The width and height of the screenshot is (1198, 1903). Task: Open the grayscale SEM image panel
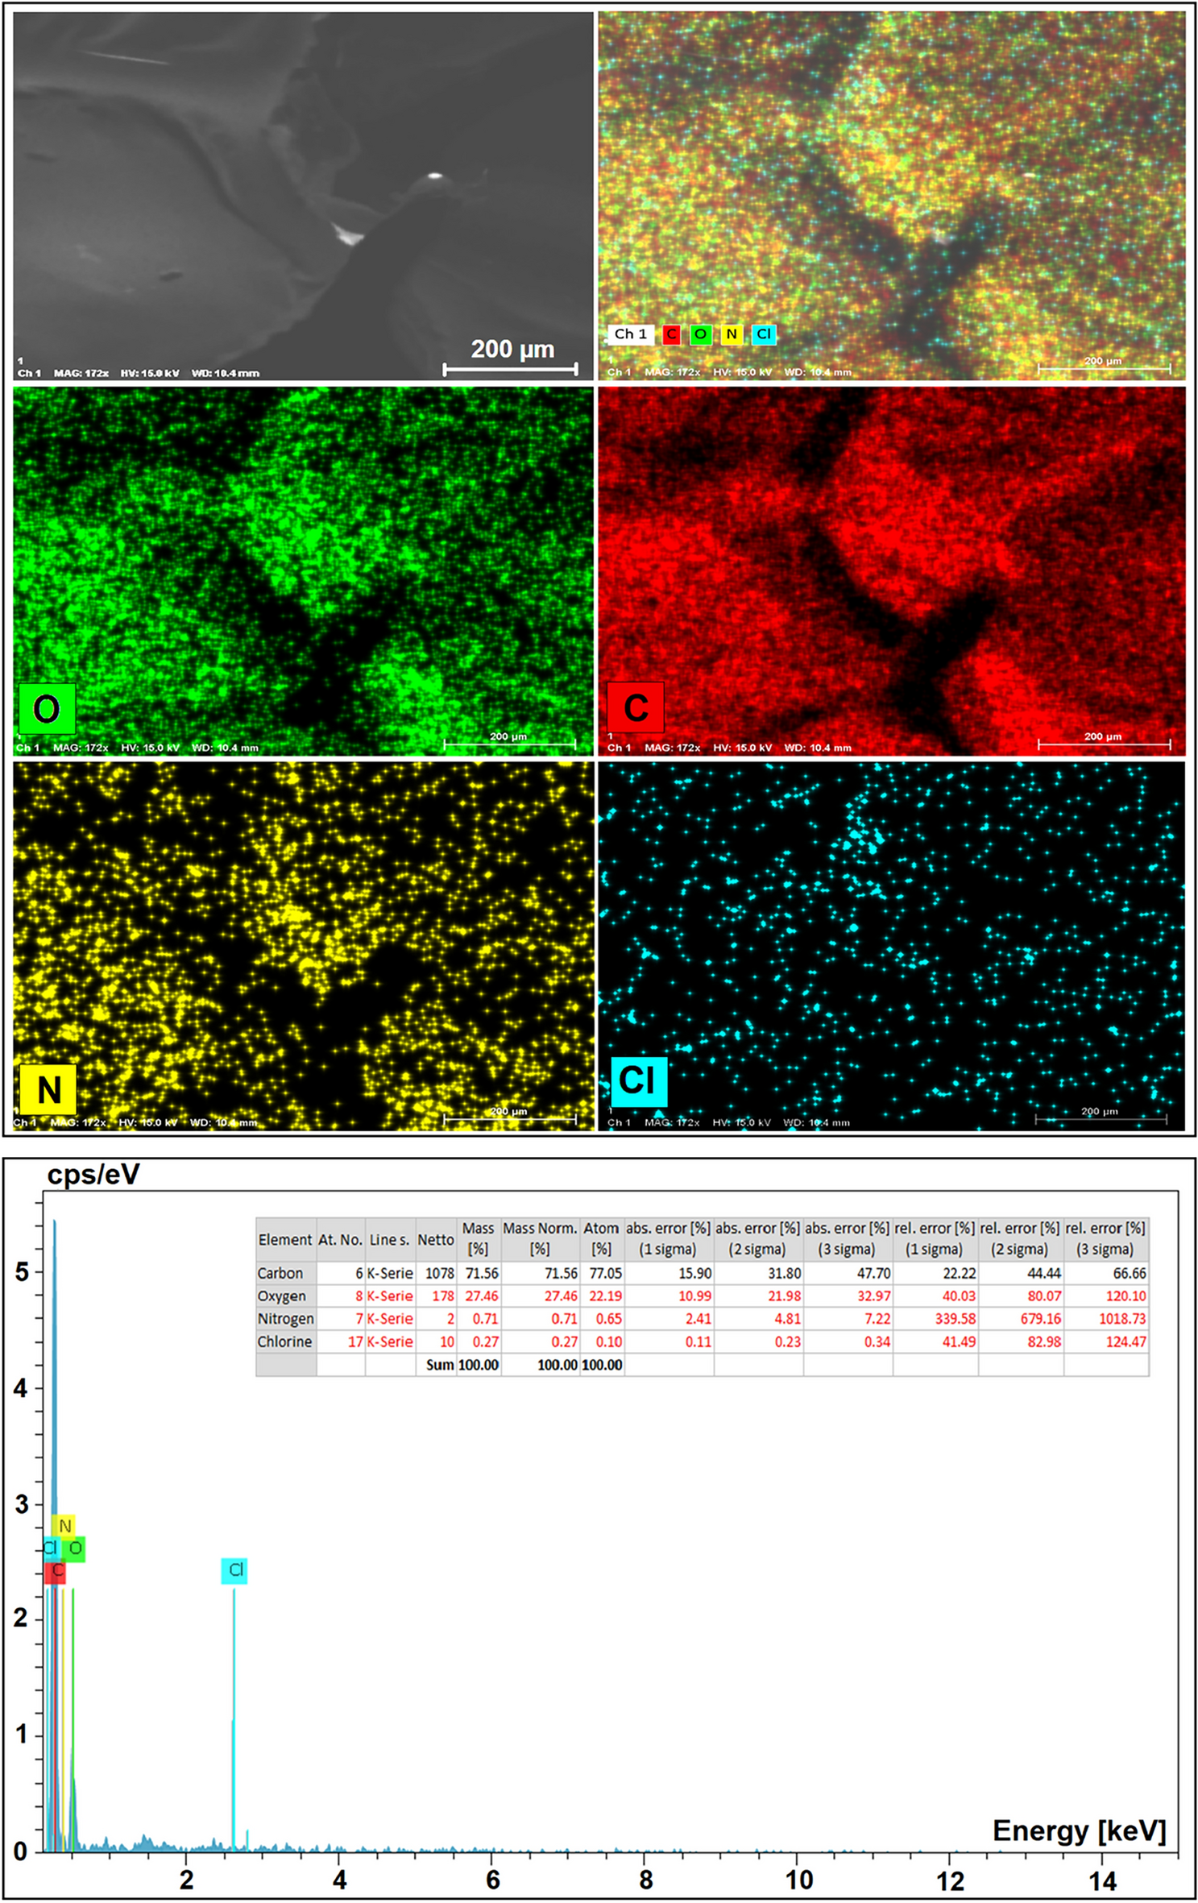302,193
